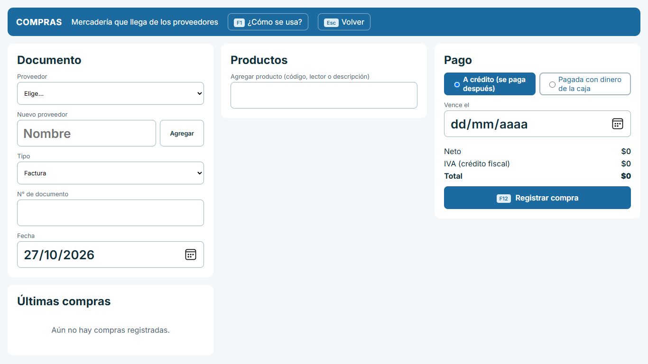
Task: Select the A crédito payment option
Action: pos(490,84)
